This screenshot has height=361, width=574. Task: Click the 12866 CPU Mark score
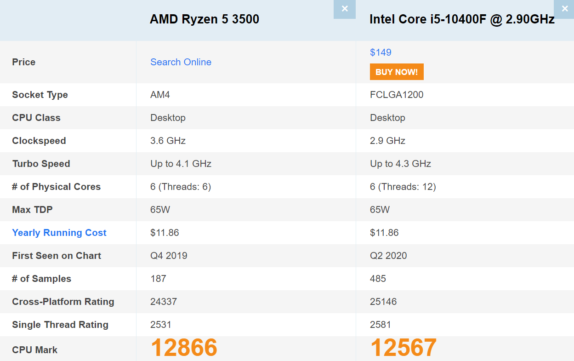pyautogui.click(x=184, y=348)
